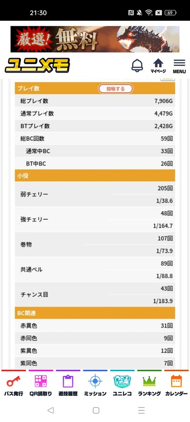Screen dimensions: 190x422
Task: Open the MENU hamburger icon
Action: (179, 66)
